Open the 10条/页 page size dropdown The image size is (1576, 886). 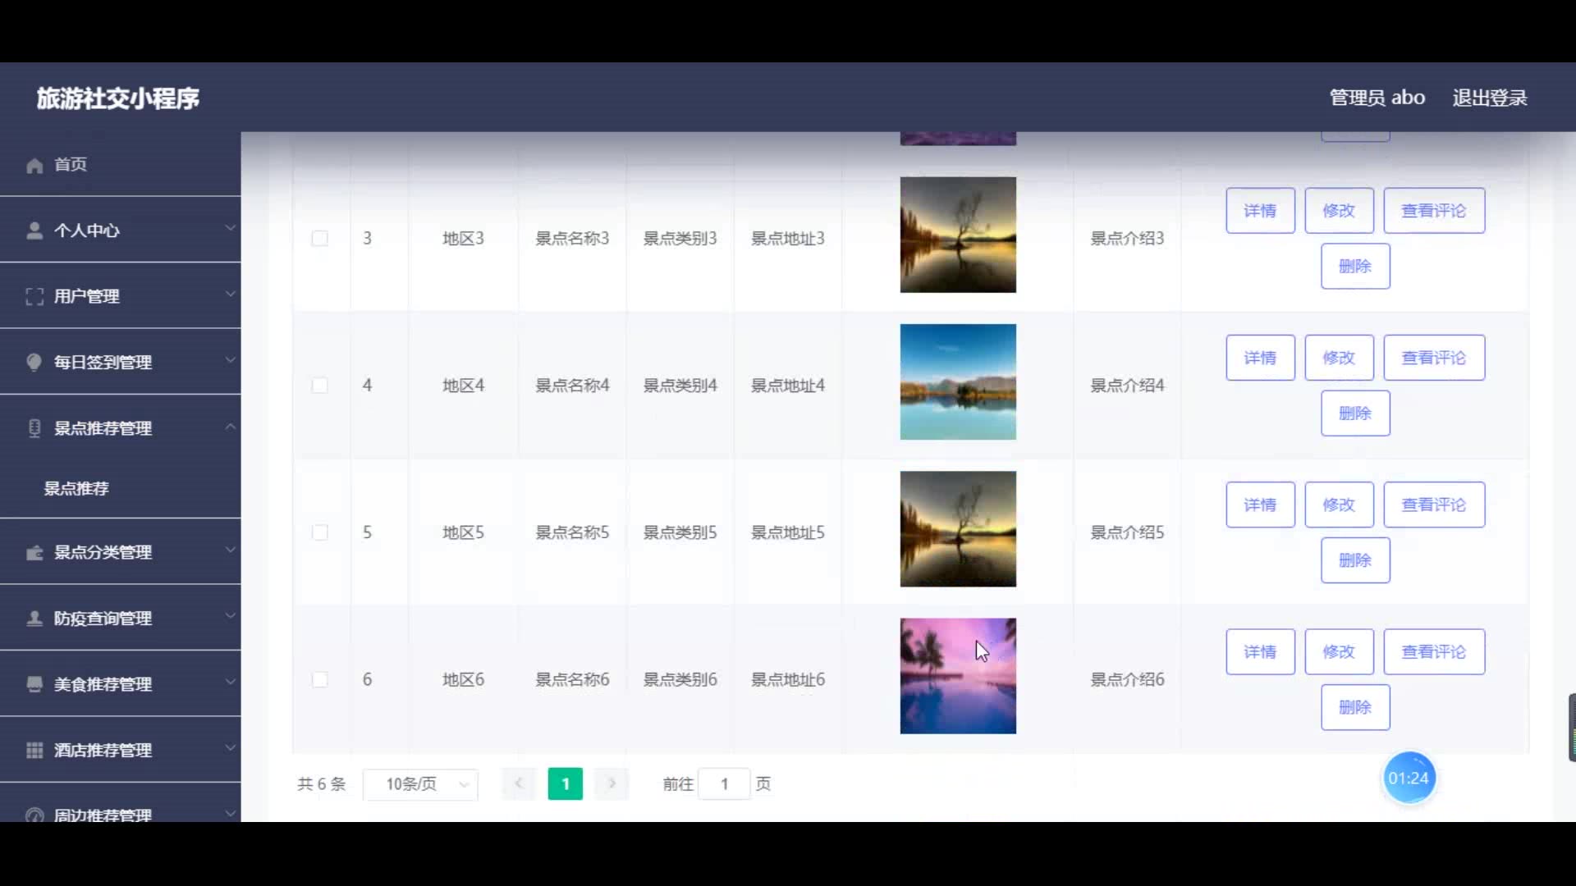click(420, 783)
